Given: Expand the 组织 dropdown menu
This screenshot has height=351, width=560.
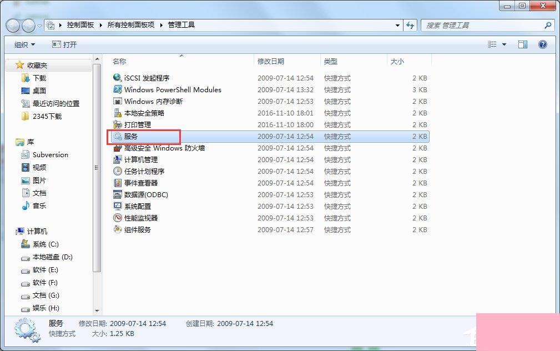Looking at the screenshot, I should 24,44.
